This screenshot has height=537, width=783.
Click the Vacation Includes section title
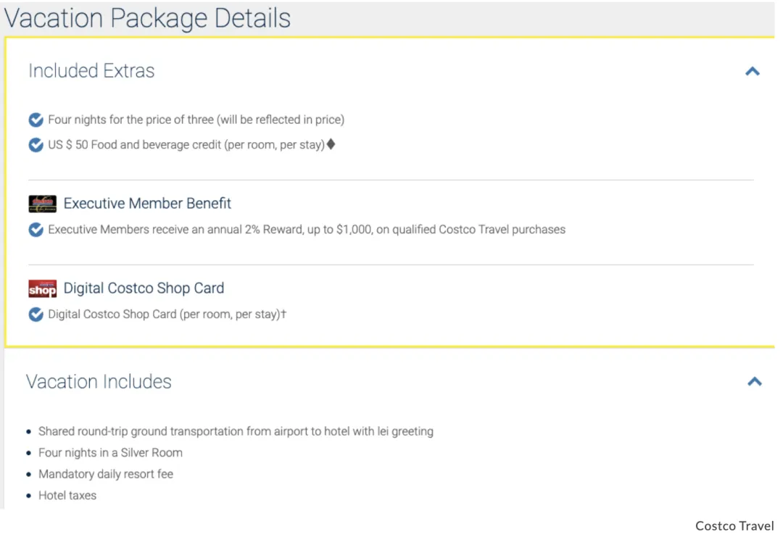click(99, 382)
